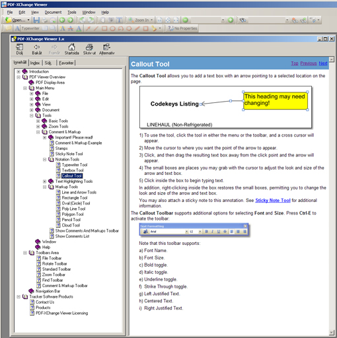This screenshot has height=338, width=337.
Task: Select the Polygon drawing tool
Action: pyautogui.click(x=129, y=28)
